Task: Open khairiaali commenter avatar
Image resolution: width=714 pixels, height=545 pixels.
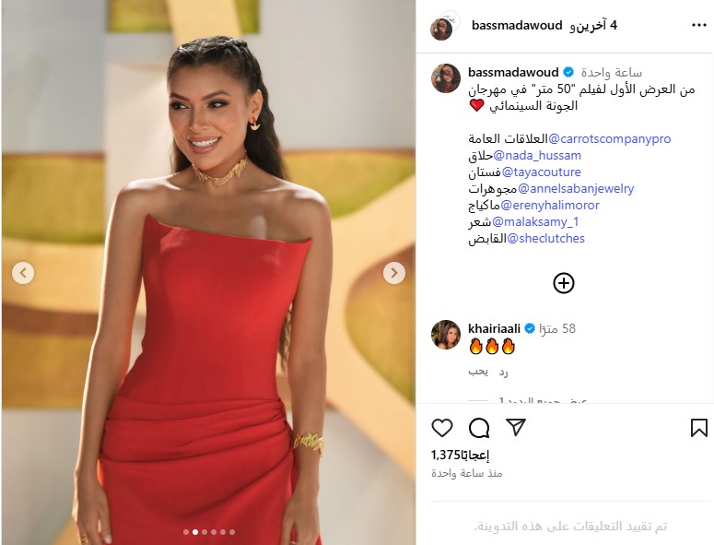Action: tap(446, 335)
